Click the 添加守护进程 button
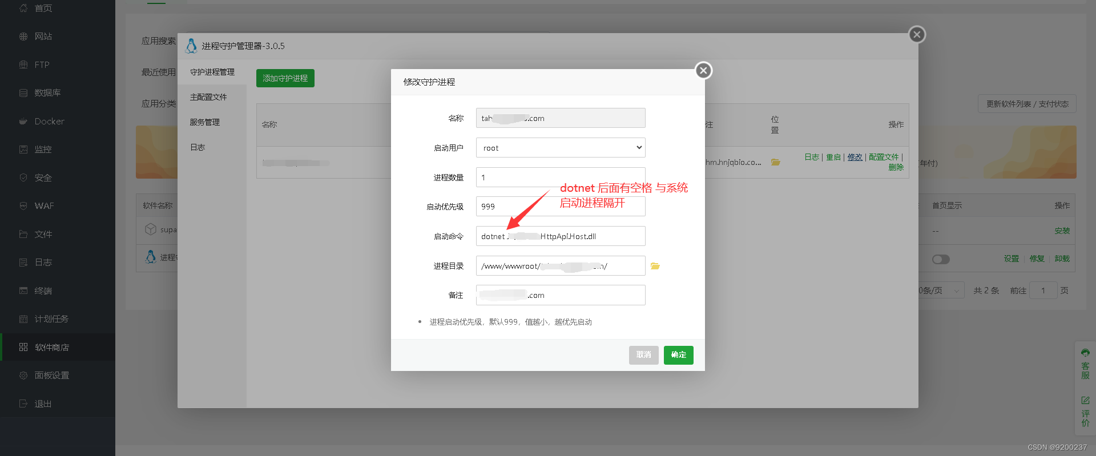The image size is (1096, 456). coord(285,78)
